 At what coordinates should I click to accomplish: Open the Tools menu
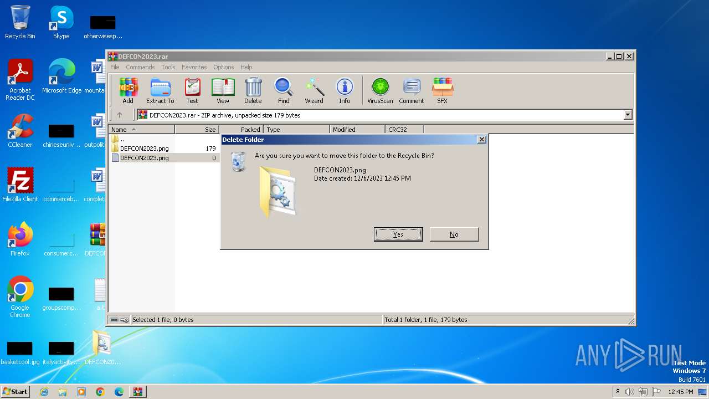point(168,67)
